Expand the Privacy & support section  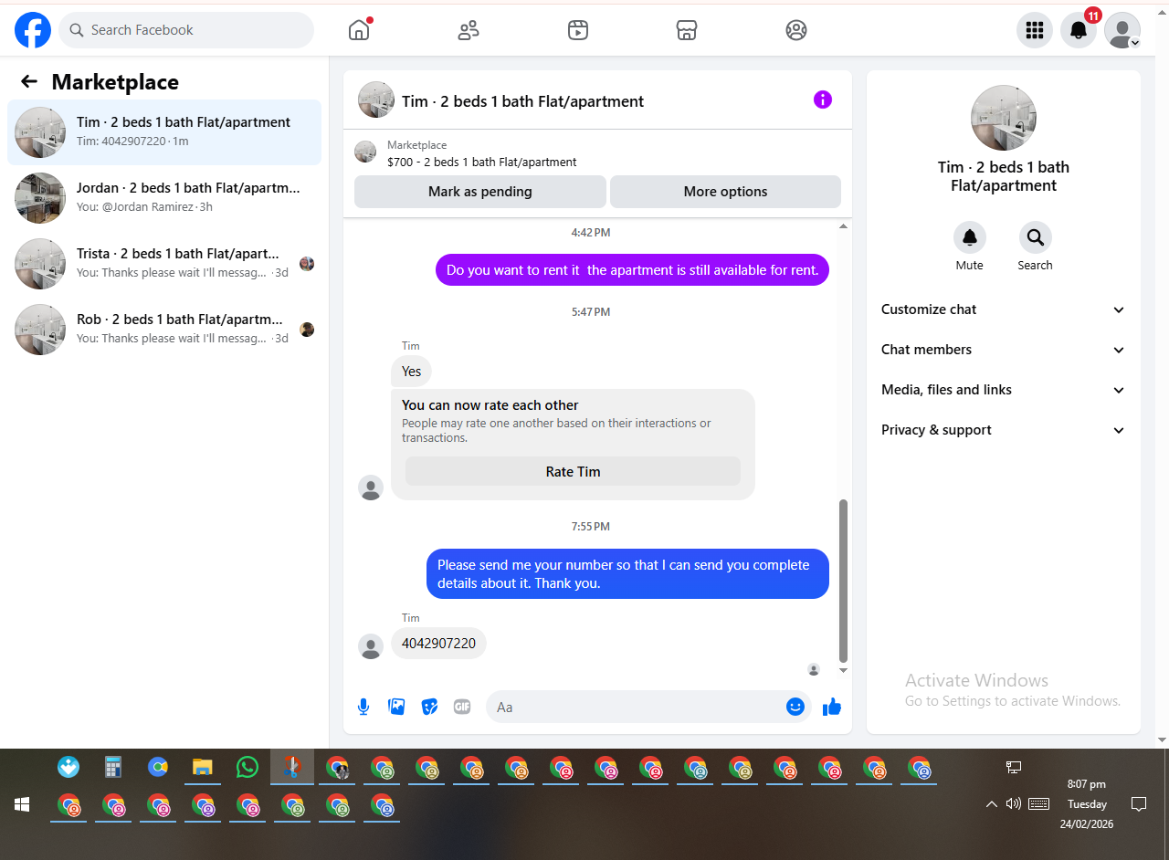click(x=1003, y=430)
